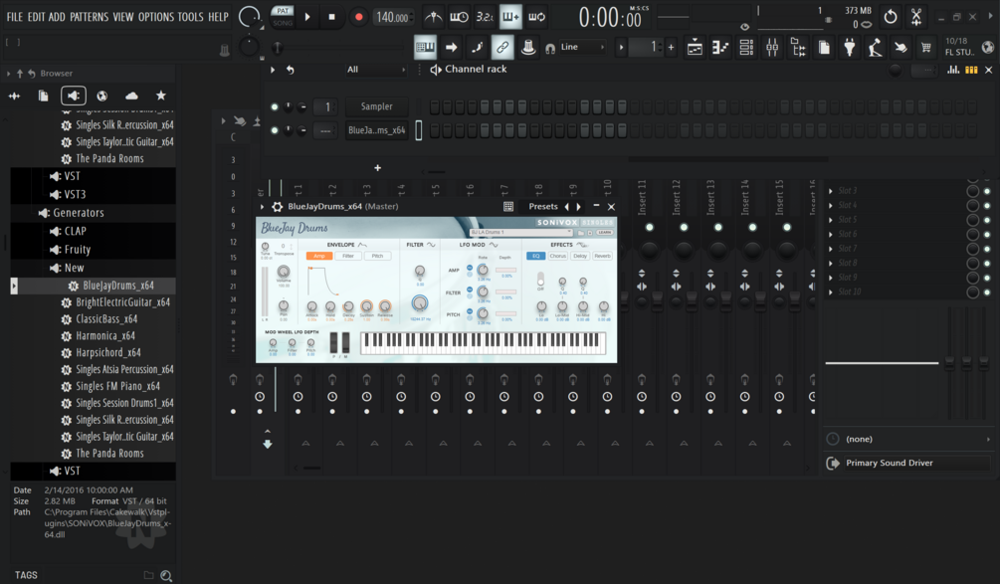Image resolution: width=1000 pixels, height=584 pixels.
Task: Disable effect Slot 3 LED
Action: coord(987,191)
